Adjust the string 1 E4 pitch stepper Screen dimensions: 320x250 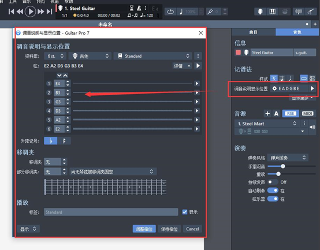[x=68, y=83]
